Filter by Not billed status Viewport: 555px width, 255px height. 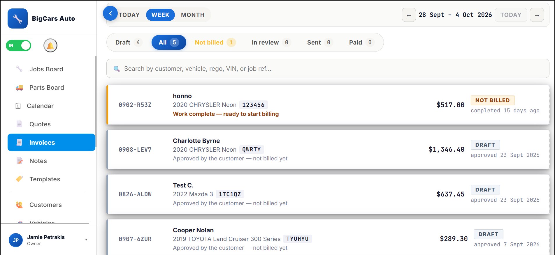tap(215, 42)
